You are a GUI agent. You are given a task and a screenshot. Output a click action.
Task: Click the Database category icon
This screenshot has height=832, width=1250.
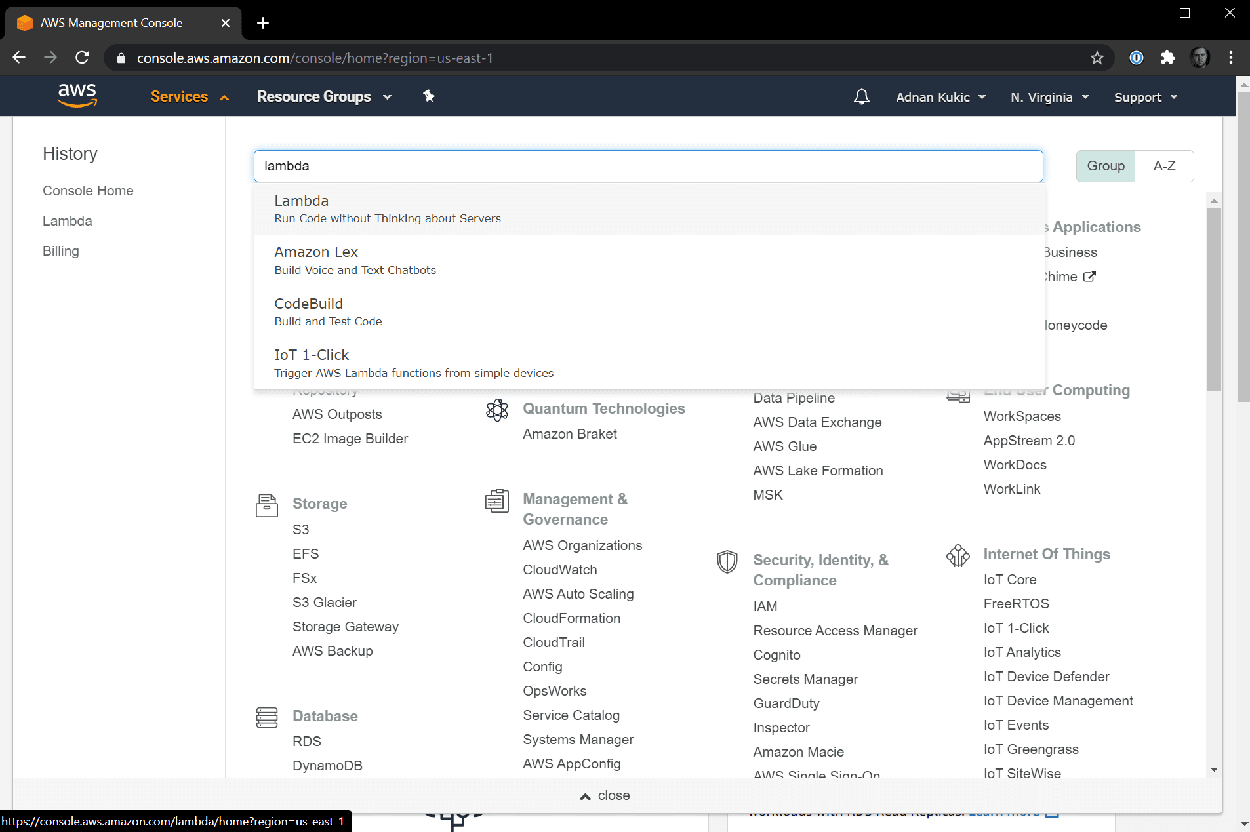pos(266,717)
